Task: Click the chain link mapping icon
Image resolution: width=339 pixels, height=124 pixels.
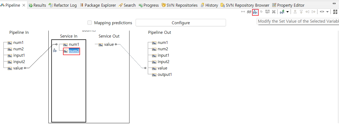Action: tap(249, 12)
